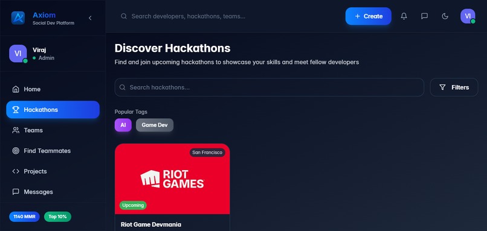Open Messages in the sidebar
The width and height of the screenshot is (487, 231).
53,192
